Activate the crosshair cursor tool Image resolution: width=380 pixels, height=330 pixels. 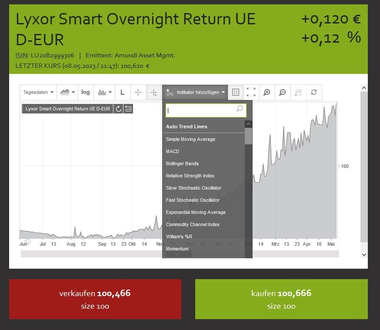[x=138, y=92]
